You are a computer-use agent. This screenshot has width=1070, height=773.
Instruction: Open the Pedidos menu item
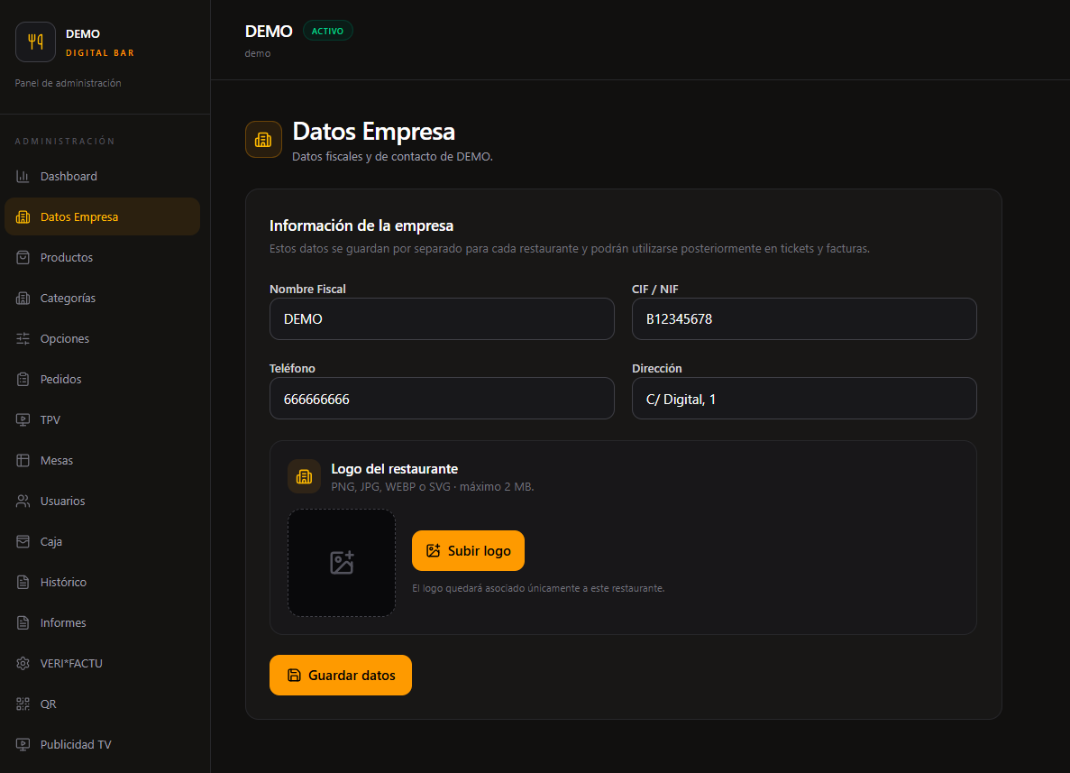click(x=103, y=379)
